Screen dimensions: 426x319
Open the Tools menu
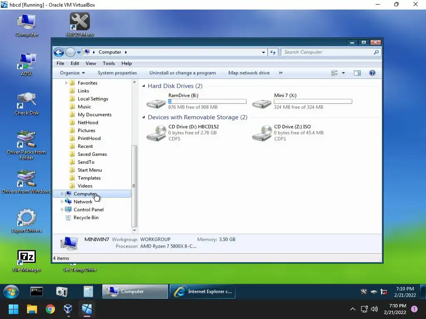(x=109, y=63)
